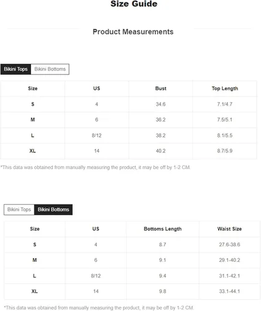The width and height of the screenshot is (261, 311).
Task: Click the lower active Bikini Bottoms tab
Action: (53, 210)
